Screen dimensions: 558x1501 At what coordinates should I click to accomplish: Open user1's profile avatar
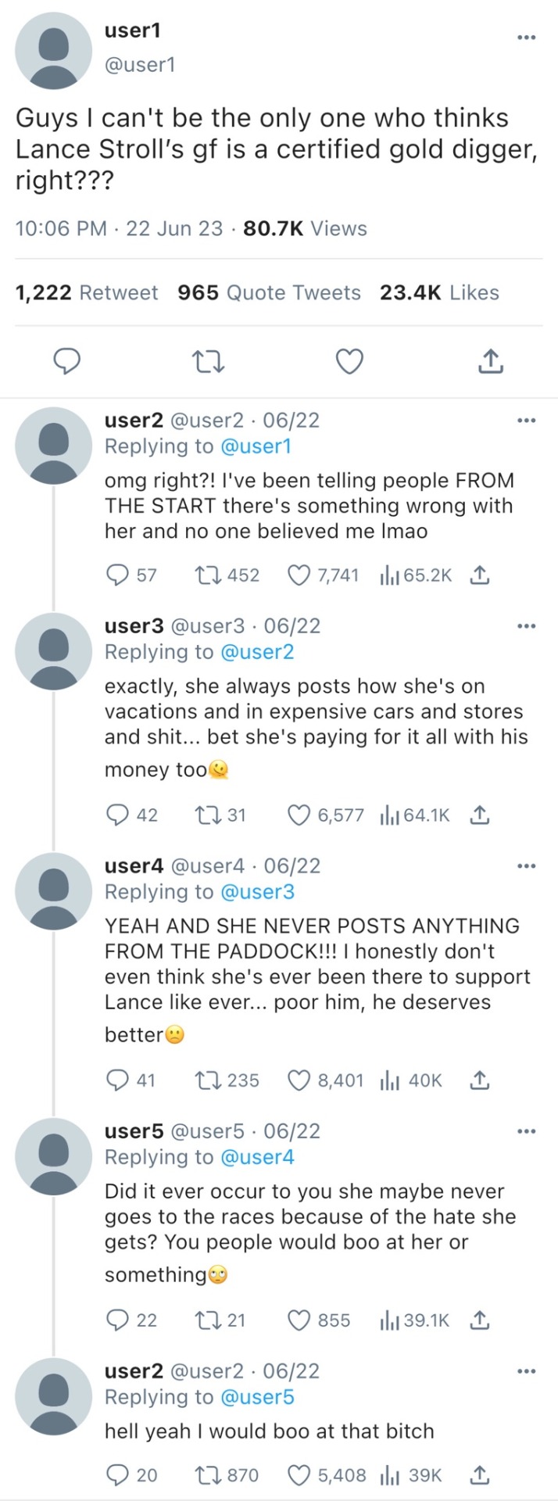click(53, 51)
